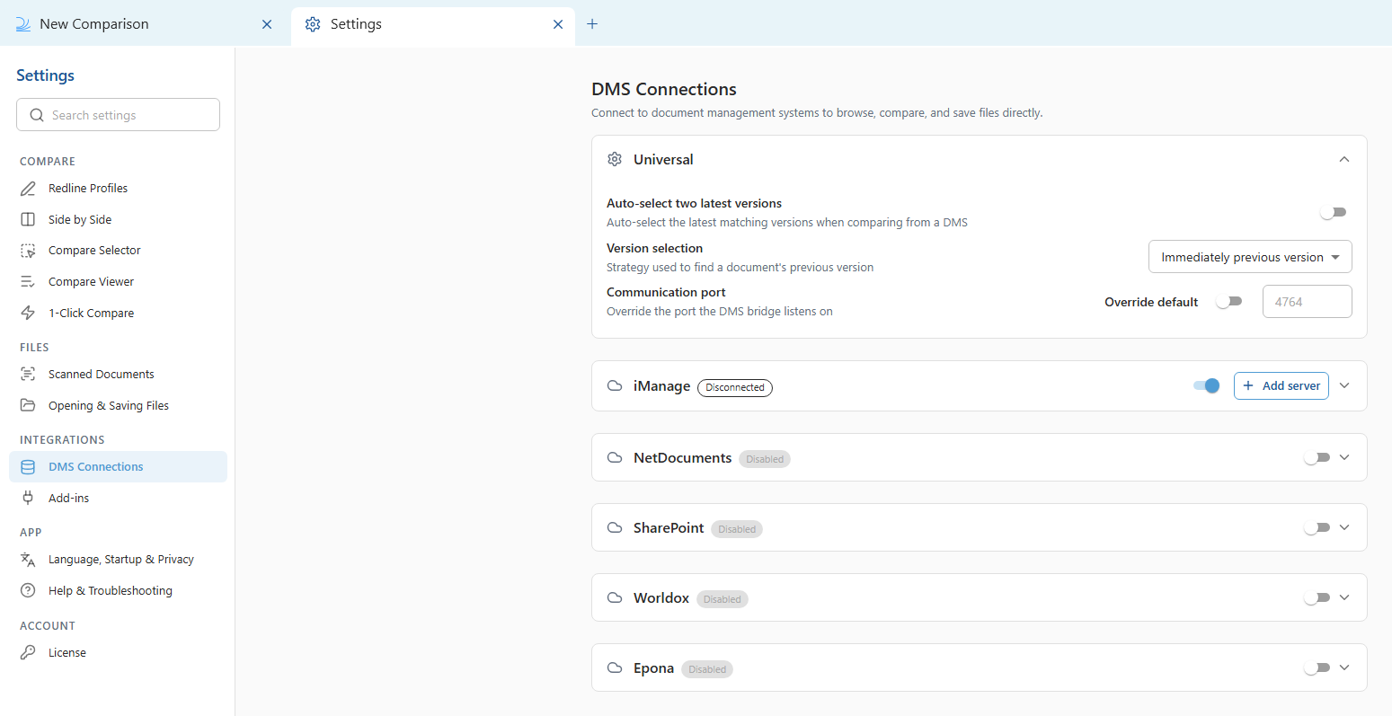The width and height of the screenshot is (1392, 716).
Task: Click the DMS Connections database icon
Action: [28, 467]
